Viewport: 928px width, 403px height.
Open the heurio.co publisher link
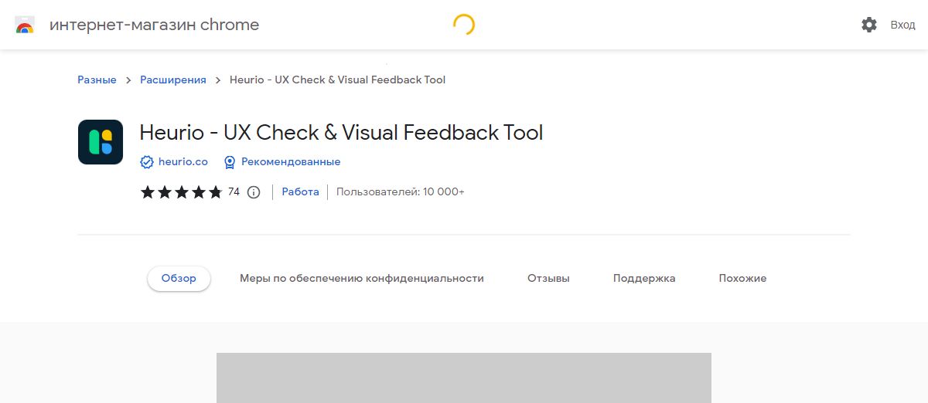pyautogui.click(x=183, y=162)
